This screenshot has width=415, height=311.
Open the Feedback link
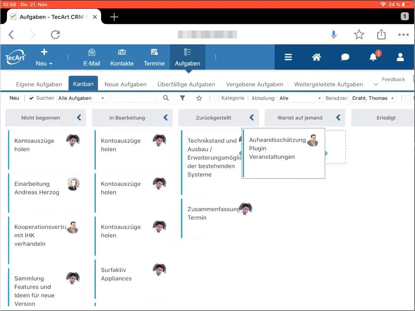tap(393, 79)
